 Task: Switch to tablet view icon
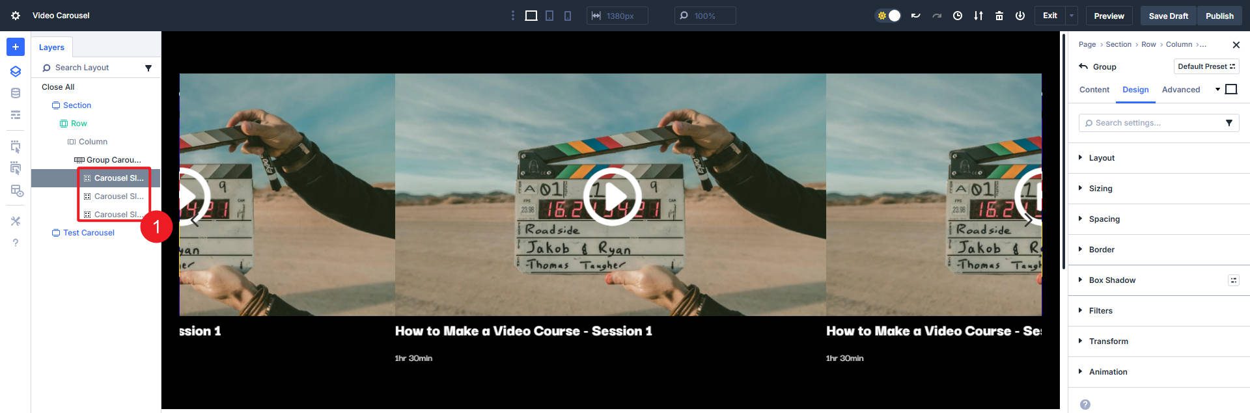click(549, 16)
